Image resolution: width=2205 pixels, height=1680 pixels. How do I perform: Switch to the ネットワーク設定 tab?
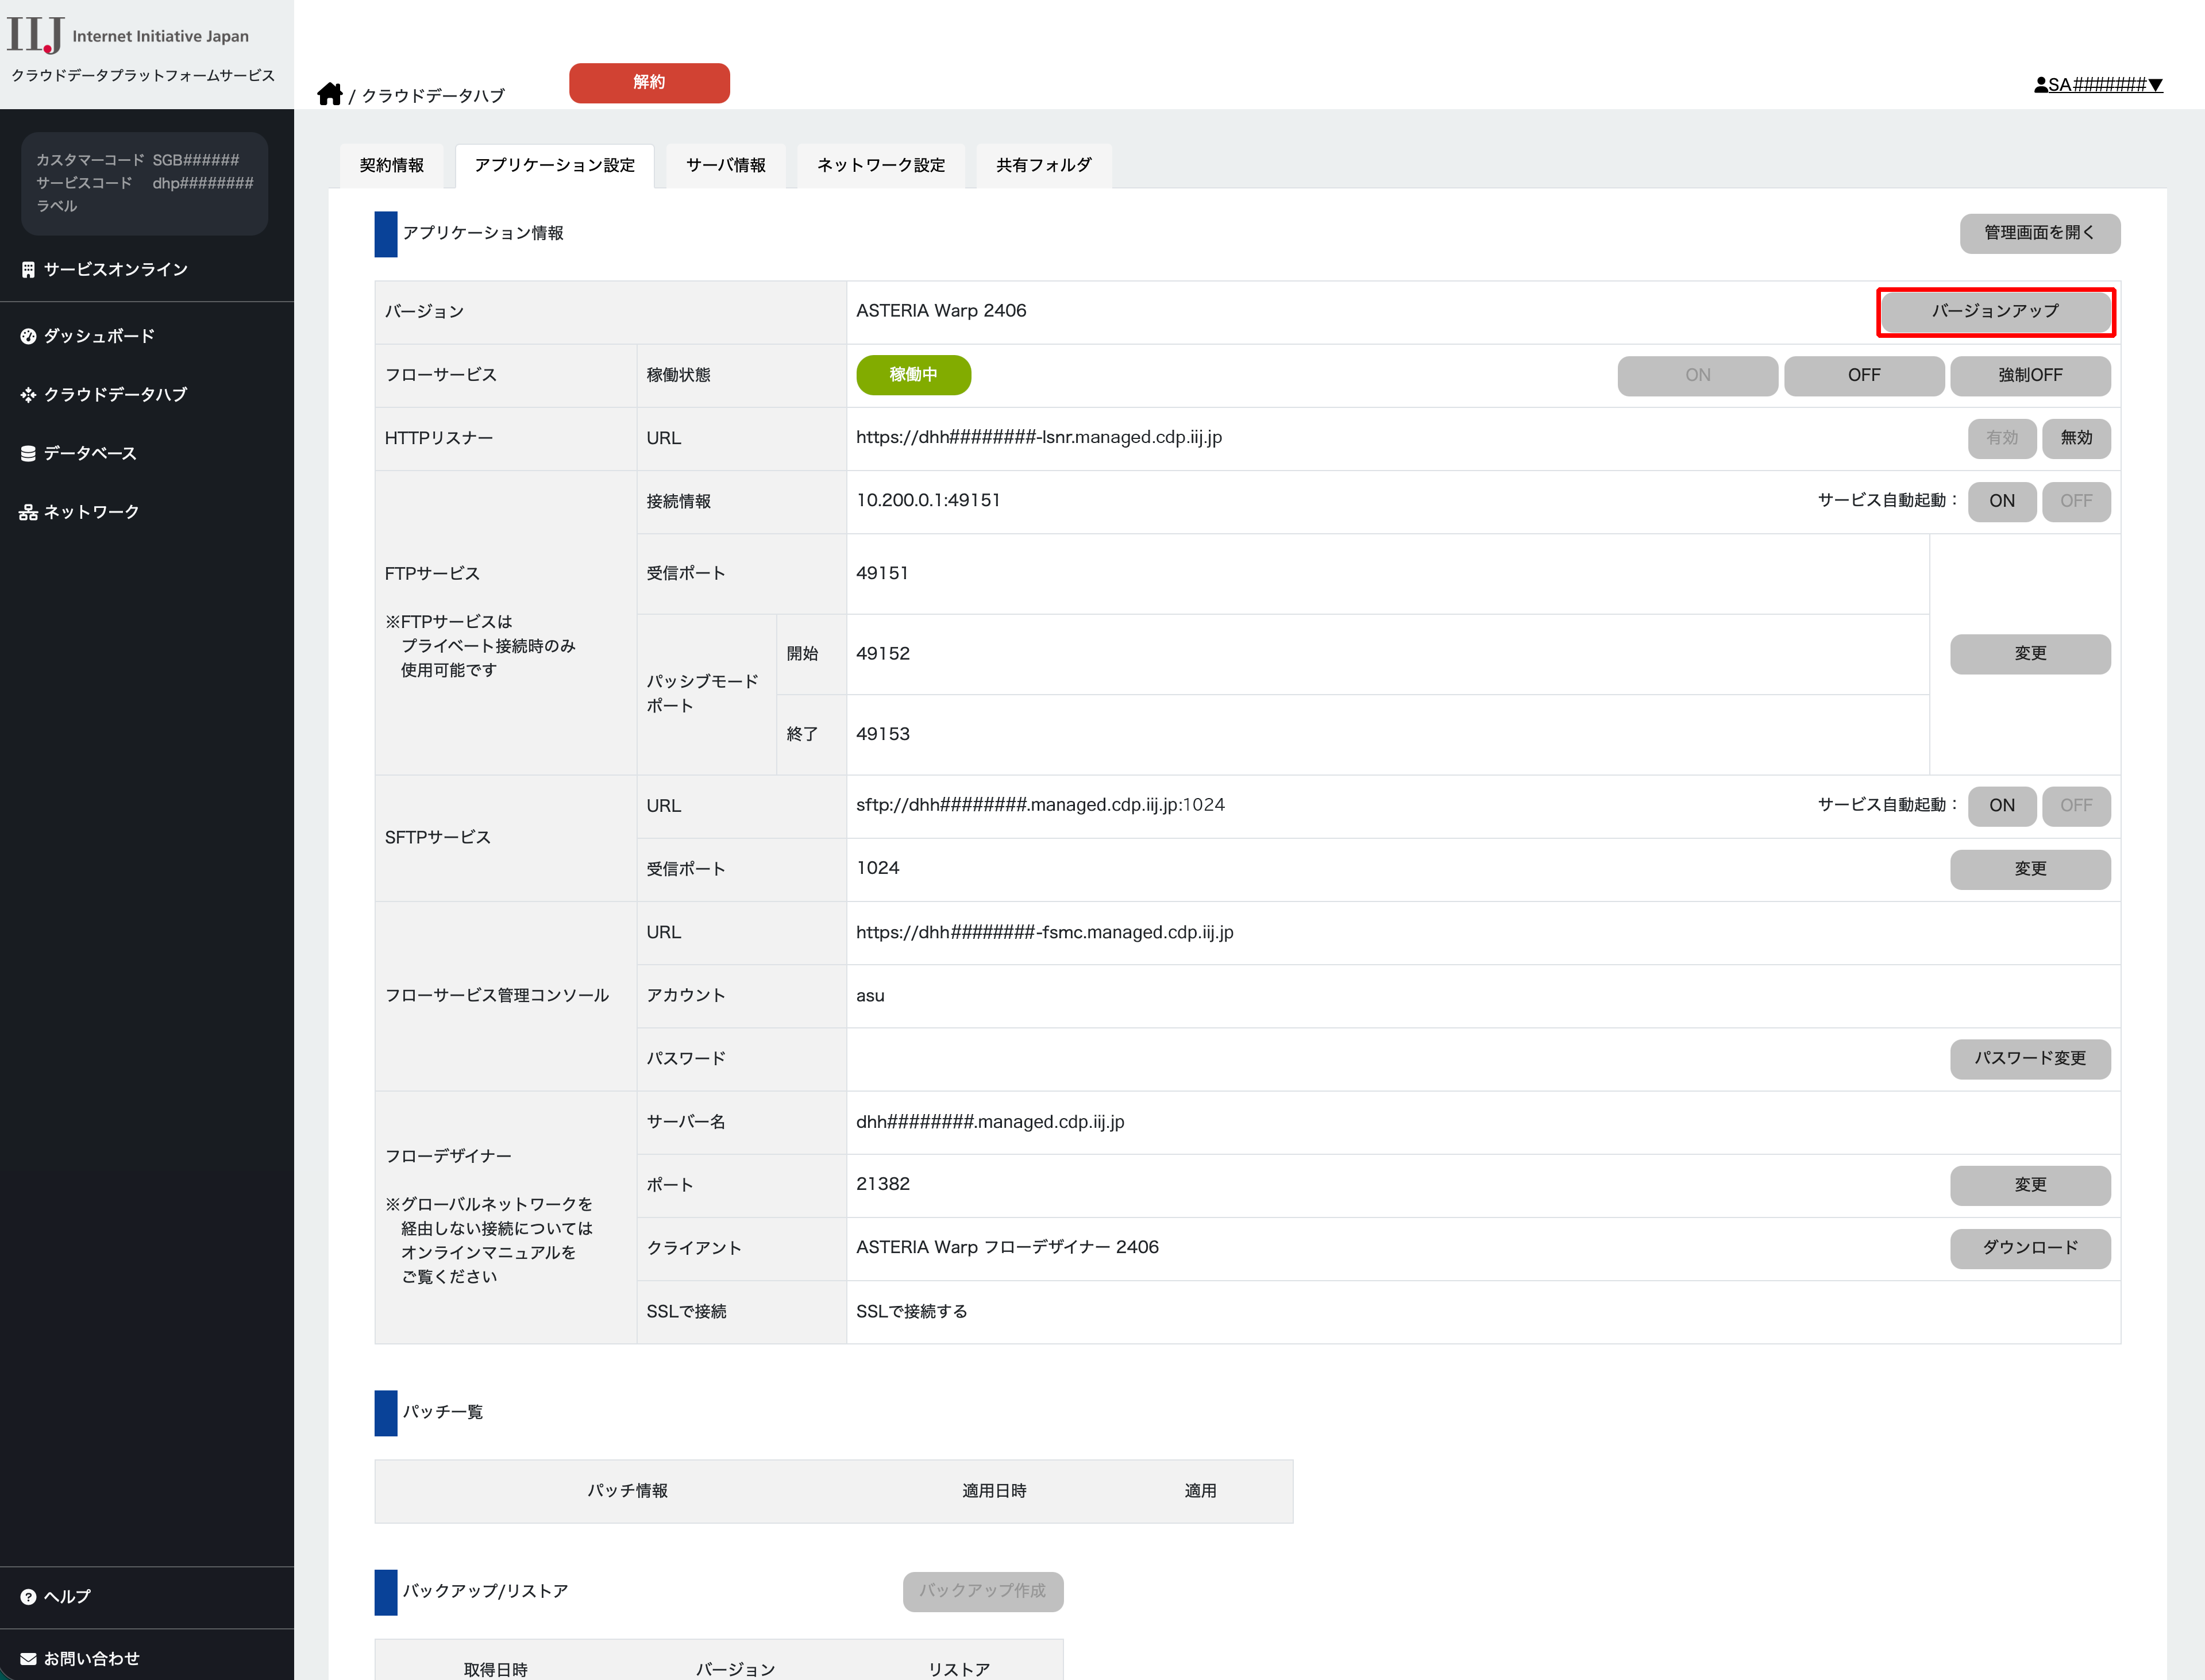point(880,165)
